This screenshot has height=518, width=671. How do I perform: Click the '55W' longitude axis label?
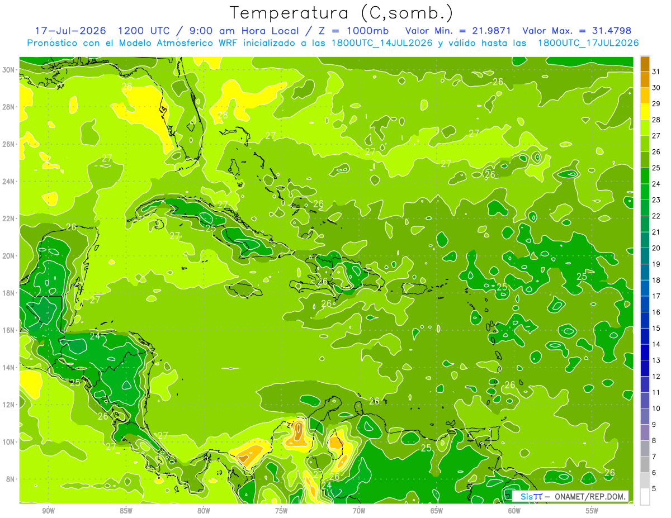pyautogui.click(x=592, y=511)
